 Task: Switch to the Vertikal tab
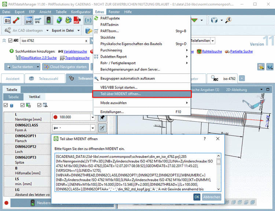pyautogui.click(x=34, y=97)
